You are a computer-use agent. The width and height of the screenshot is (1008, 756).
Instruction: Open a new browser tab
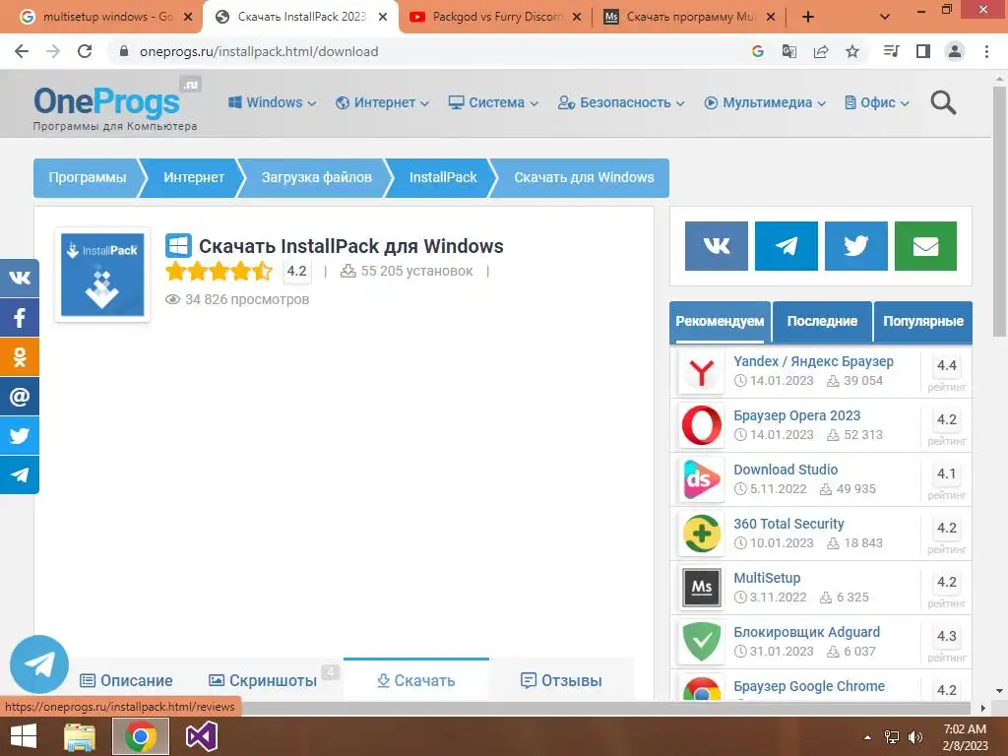(808, 17)
